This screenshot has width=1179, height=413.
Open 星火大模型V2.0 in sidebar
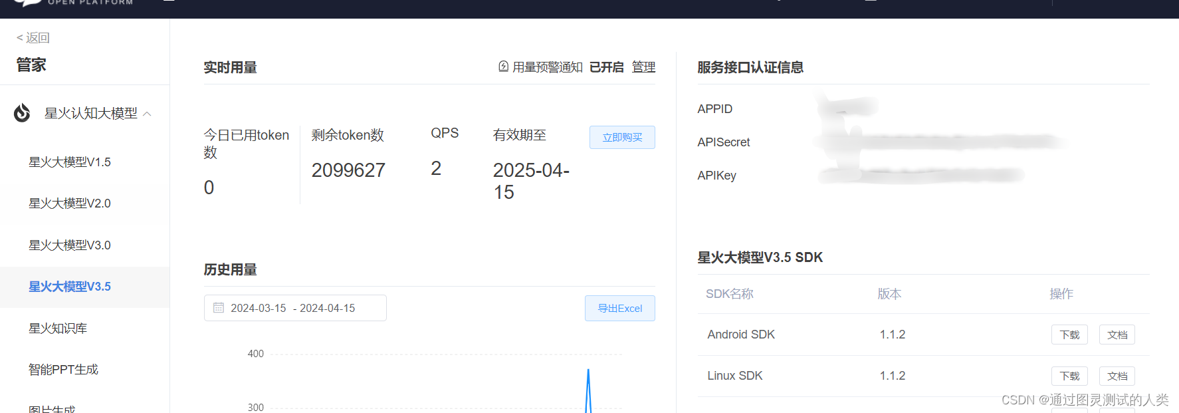click(70, 204)
